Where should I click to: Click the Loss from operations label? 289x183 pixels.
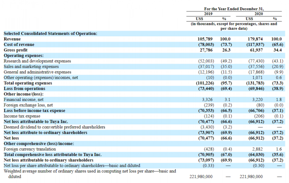click(24, 89)
